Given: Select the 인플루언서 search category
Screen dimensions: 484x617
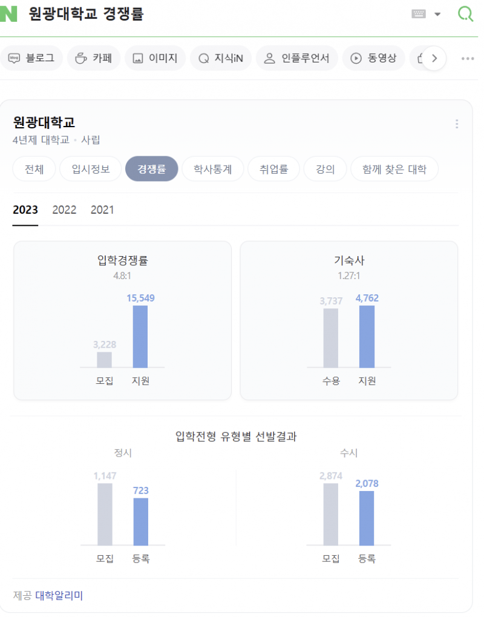Looking at the screenshot, I should [x=297, y=58].
